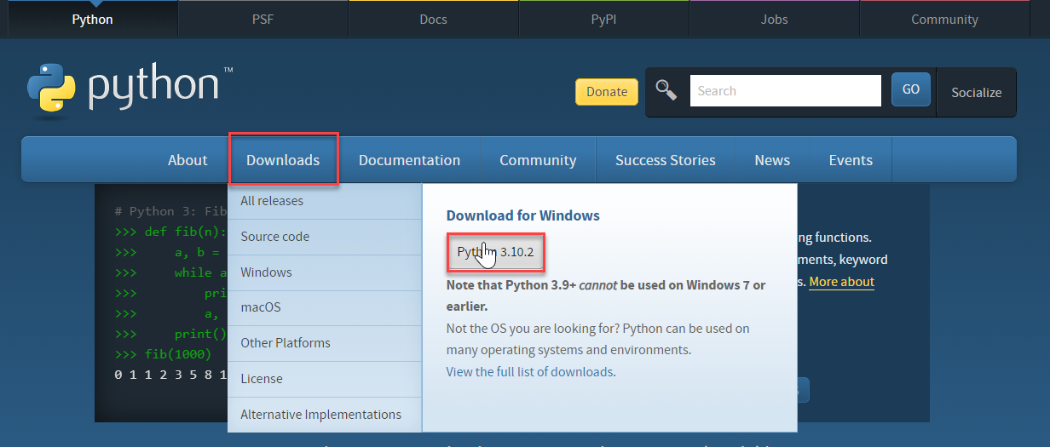Click the magnifying glass search icon
This screenshot has height=447, width=1050.
(x=666, y=90)
